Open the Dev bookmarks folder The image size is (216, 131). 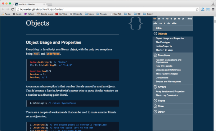pos(128,14)
